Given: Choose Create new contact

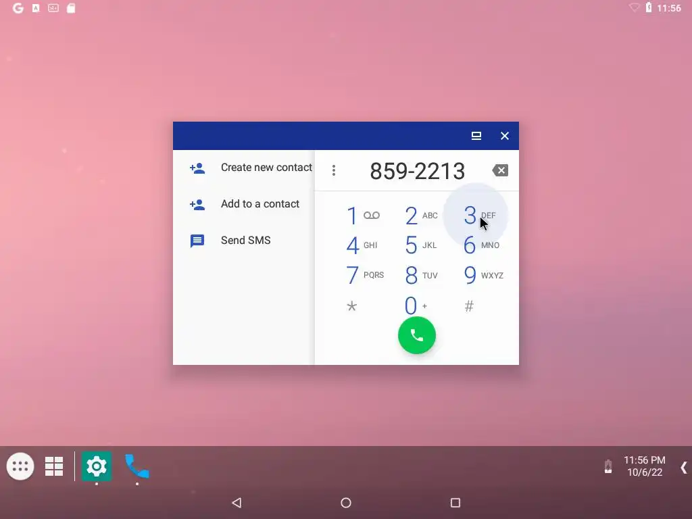Looking at the screenshot, I should tap(243, 168).
